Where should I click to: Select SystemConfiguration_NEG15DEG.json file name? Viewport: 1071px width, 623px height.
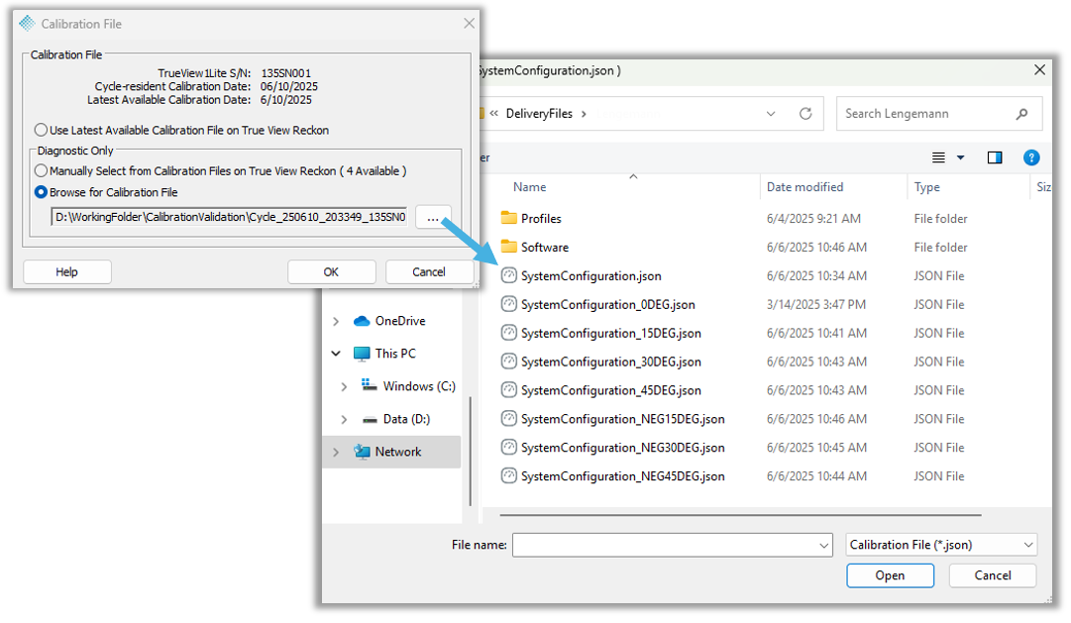coord(622,419)
